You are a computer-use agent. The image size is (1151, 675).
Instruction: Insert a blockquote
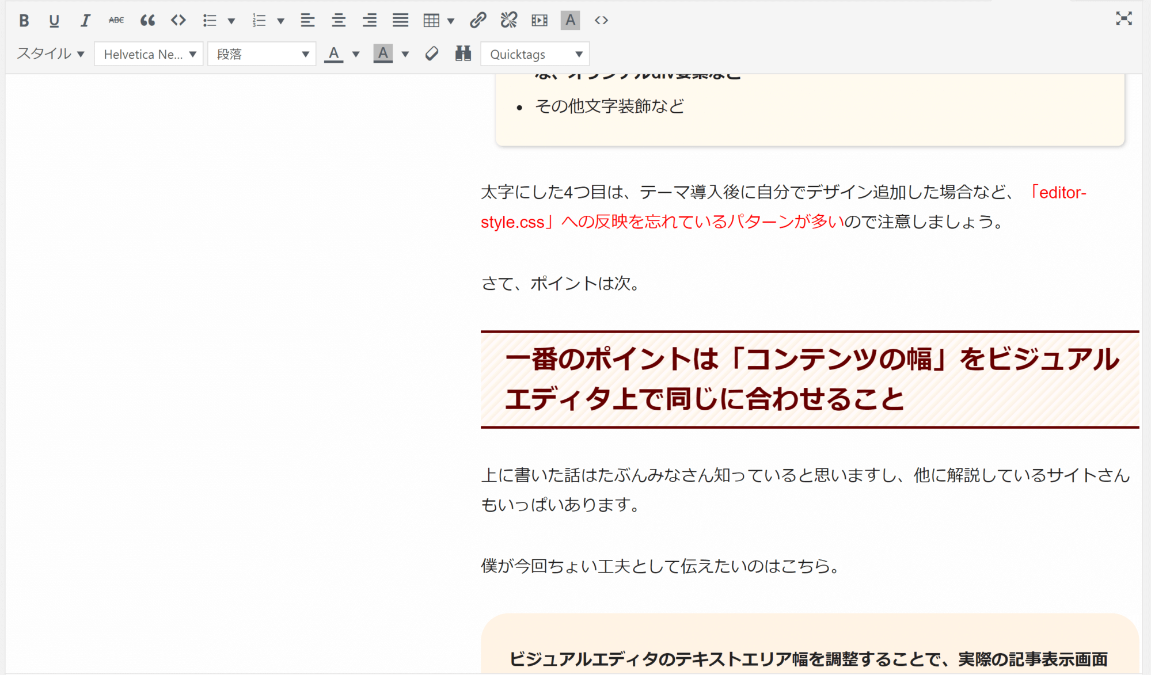pyautogui.click(x=147, y=21)
